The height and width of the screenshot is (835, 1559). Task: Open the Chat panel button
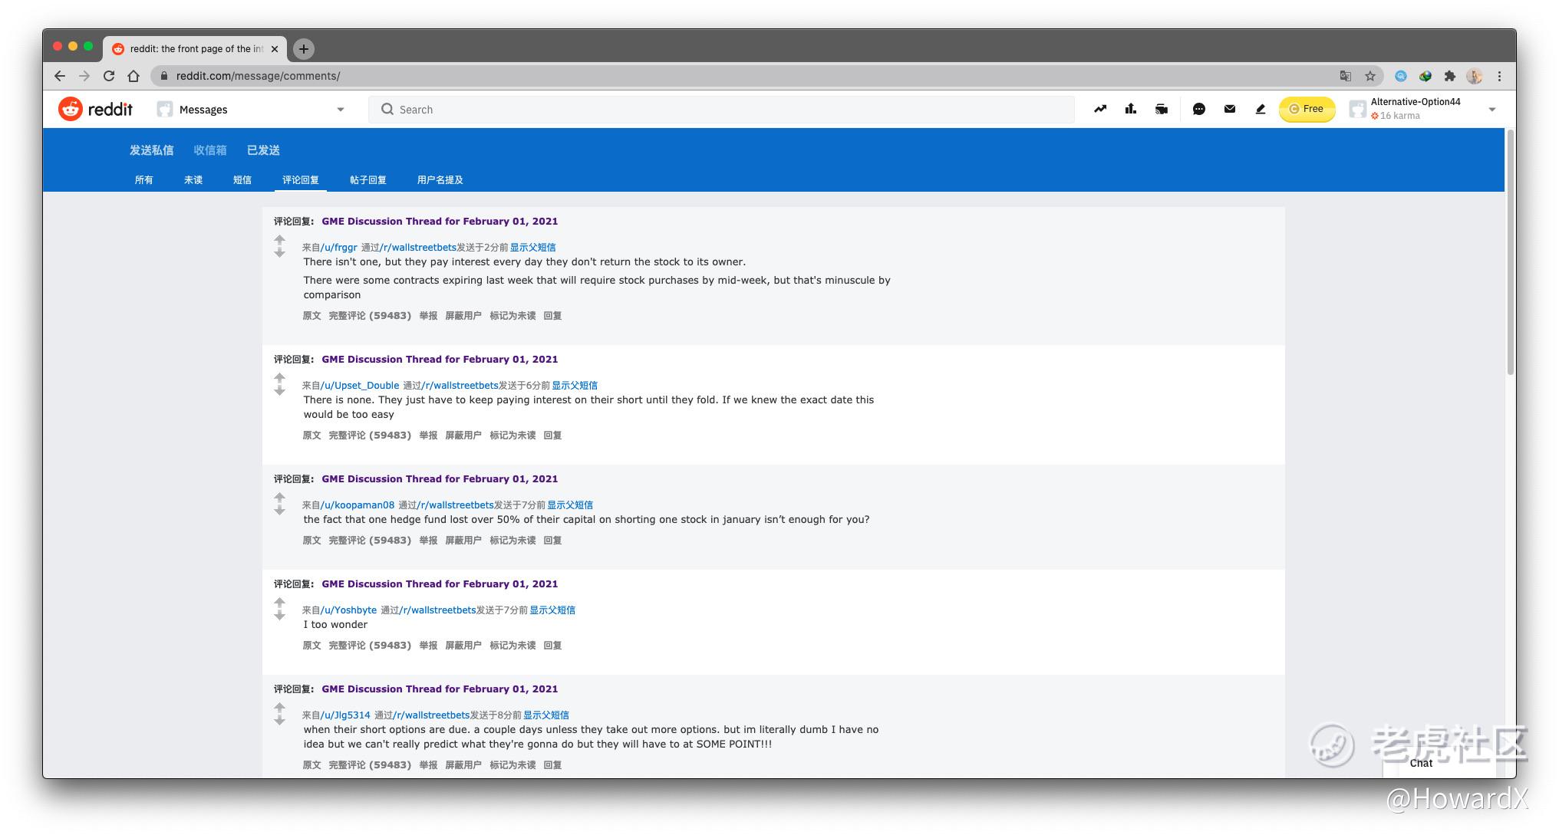[1421, 764]
